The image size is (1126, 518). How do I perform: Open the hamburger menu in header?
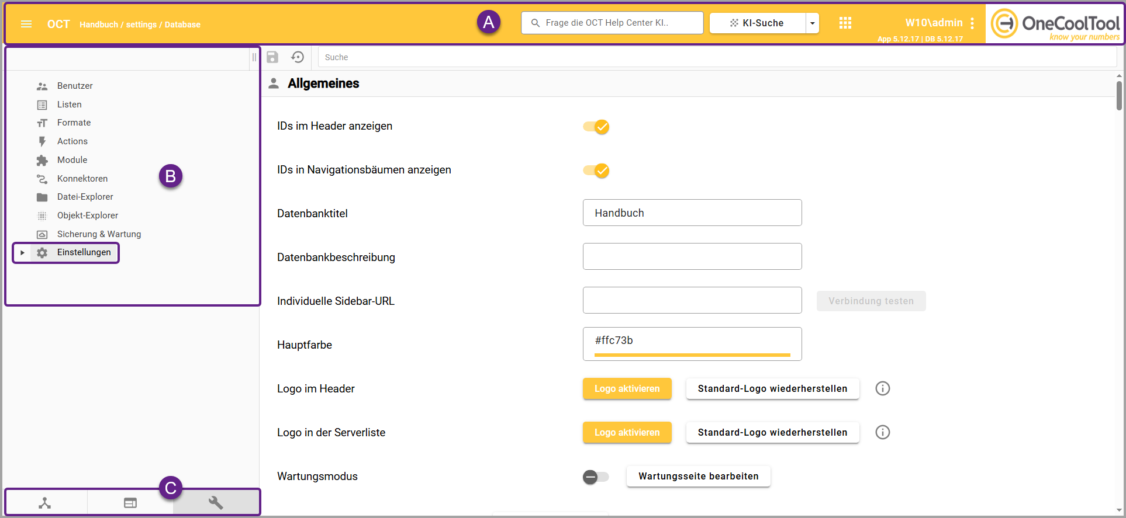click(x=26, y=24)
